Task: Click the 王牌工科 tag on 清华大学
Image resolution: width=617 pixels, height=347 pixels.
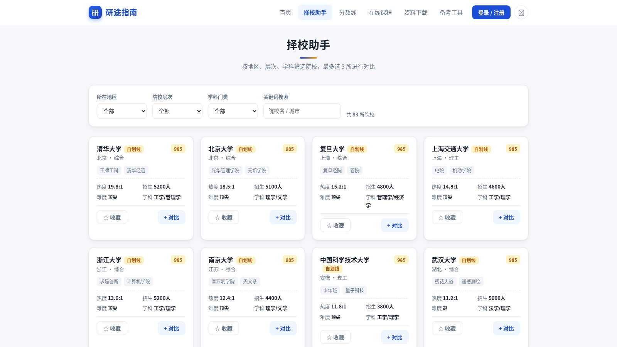Action: coord(109,170)
